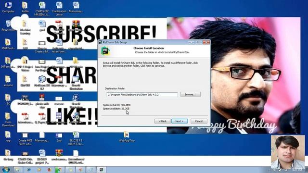This screenshot has height=173, width=308.
Task: Close the PyCharm Edu Setup window
Action: tap(206, 42)
